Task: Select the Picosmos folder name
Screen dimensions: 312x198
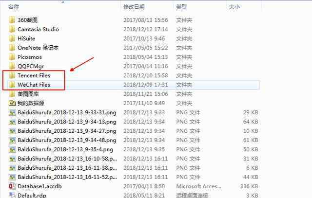Action: tap(30, 57)
